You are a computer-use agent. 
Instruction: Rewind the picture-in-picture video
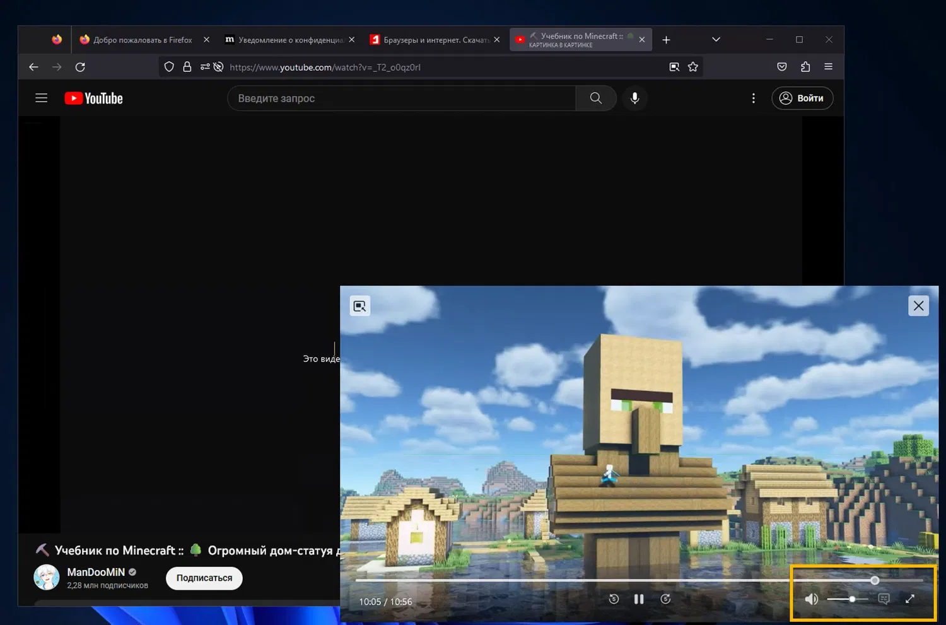tap(614, 599)
